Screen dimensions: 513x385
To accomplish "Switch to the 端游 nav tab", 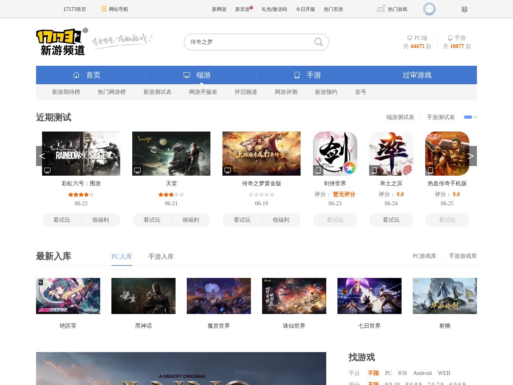I will (201, 75).
